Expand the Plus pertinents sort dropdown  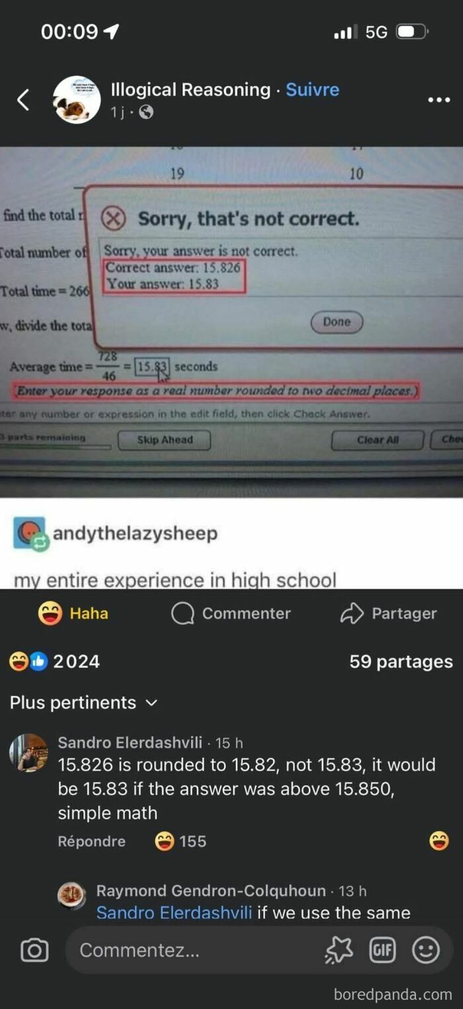coord(84,703)
